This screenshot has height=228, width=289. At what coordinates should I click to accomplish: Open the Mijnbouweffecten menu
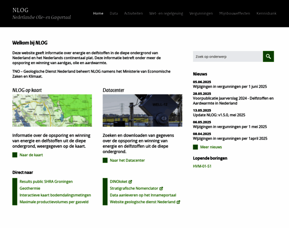click(x=235, y=13)
